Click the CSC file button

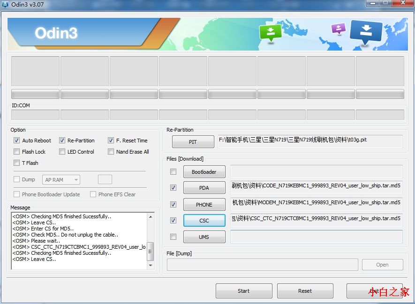[x=204, y=221]
